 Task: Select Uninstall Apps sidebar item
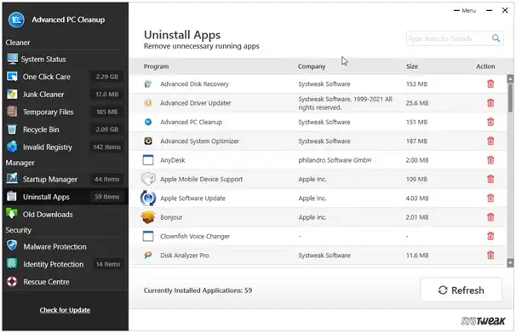pyautogui.click(x=65, y=197)
